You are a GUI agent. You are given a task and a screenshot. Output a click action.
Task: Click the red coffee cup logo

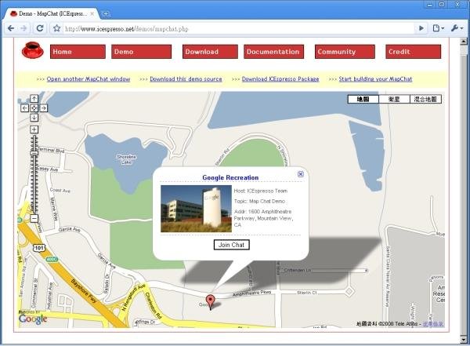point(33,50)
